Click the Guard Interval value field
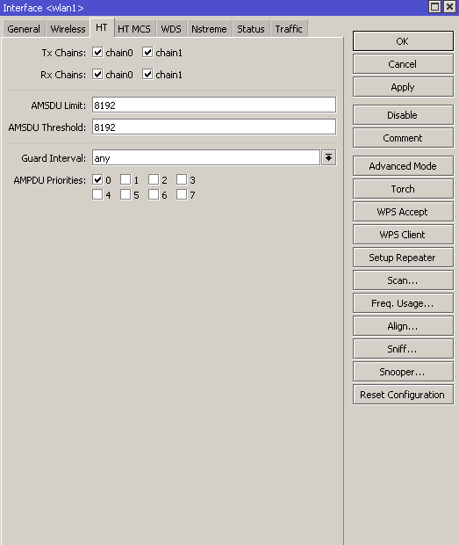Viewport: 459px width, 545px height. 205,158
